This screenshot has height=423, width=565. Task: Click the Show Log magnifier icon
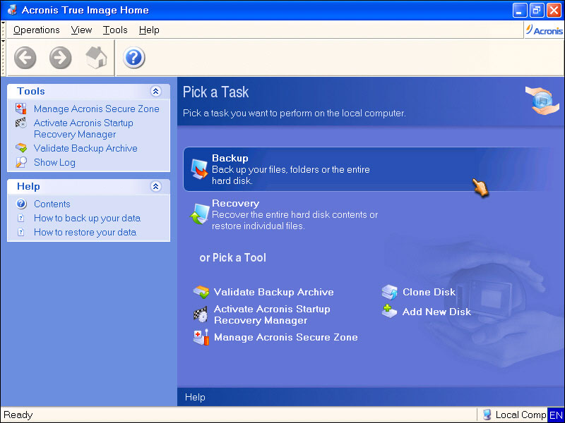click(21, 162)
